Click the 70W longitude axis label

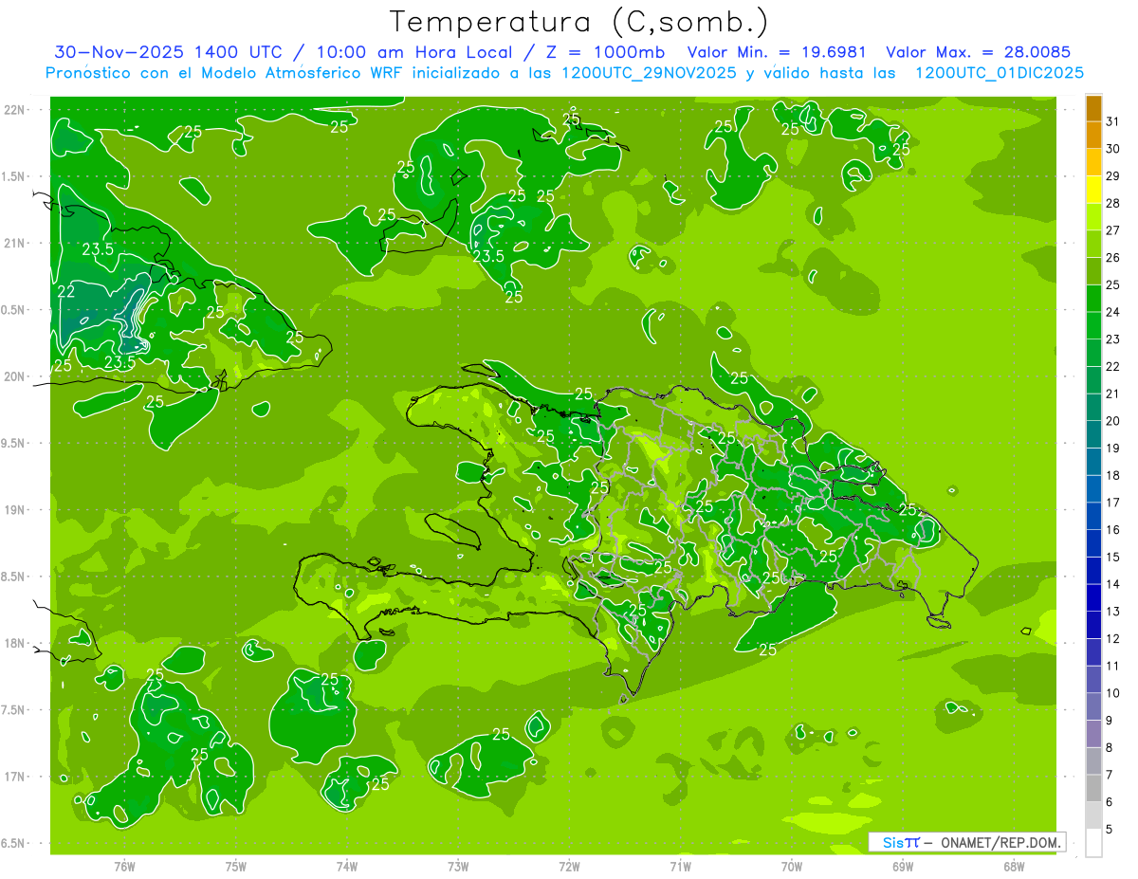(x=792, y=867)
